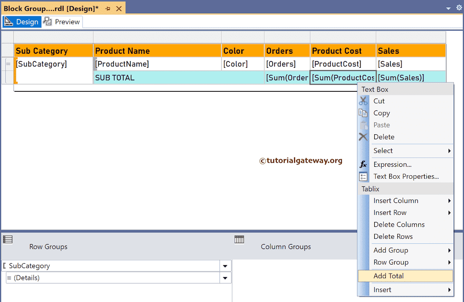Click the Row Groups panel icon
The height and width of the screenshot is (302, 464).
(8, 240)
